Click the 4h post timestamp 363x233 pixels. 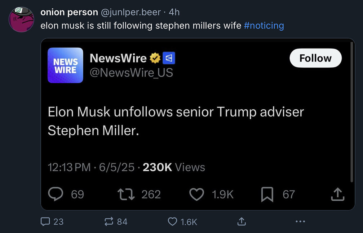coord(174,12)
